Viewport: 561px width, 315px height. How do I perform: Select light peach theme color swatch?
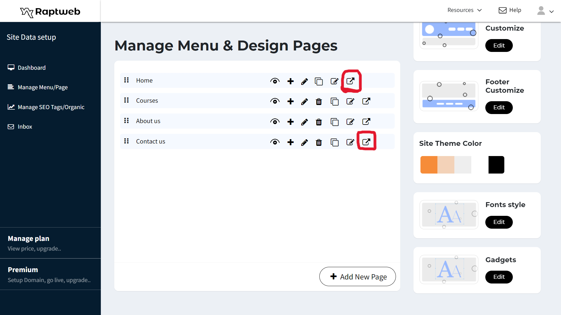[446, 165]
